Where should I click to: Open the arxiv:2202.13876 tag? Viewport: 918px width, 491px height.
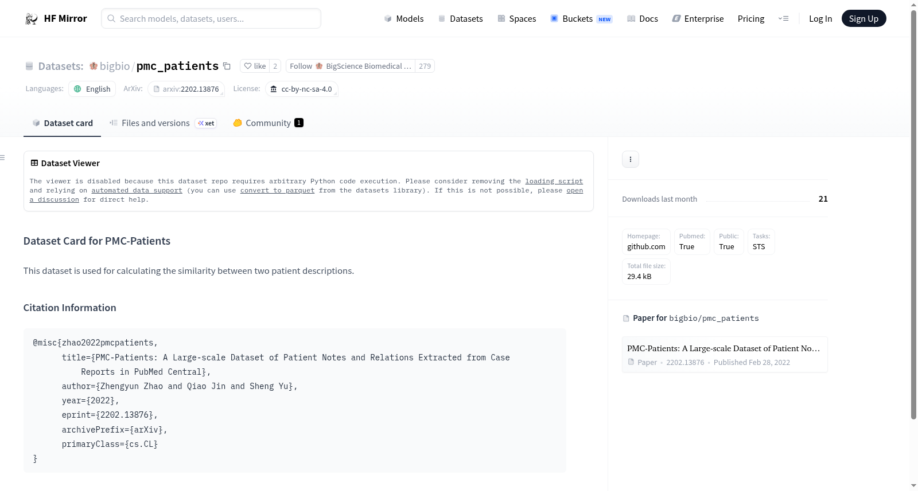(x=186, y=89)
